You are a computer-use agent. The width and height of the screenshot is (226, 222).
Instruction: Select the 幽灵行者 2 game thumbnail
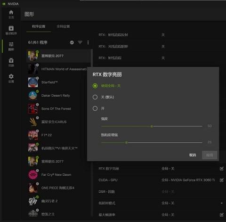point(33,201)
